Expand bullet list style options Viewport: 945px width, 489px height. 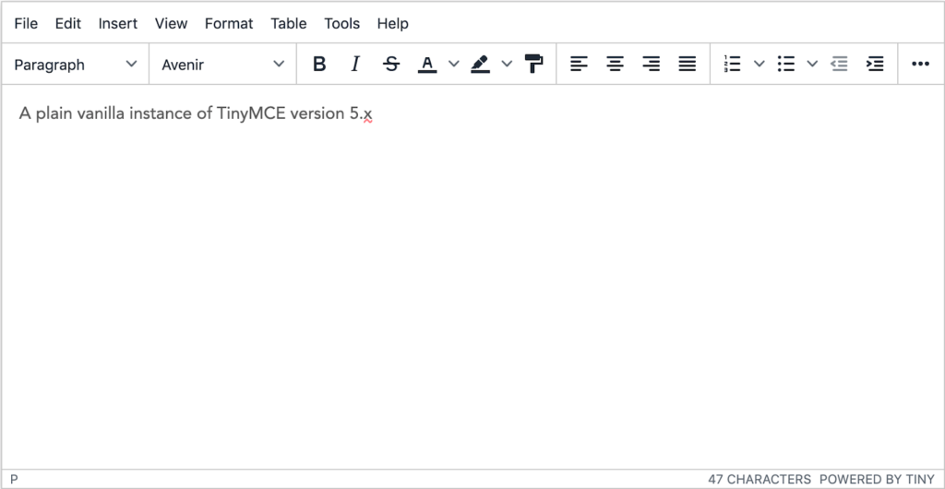pyautogui.click(x=812, y=64)
